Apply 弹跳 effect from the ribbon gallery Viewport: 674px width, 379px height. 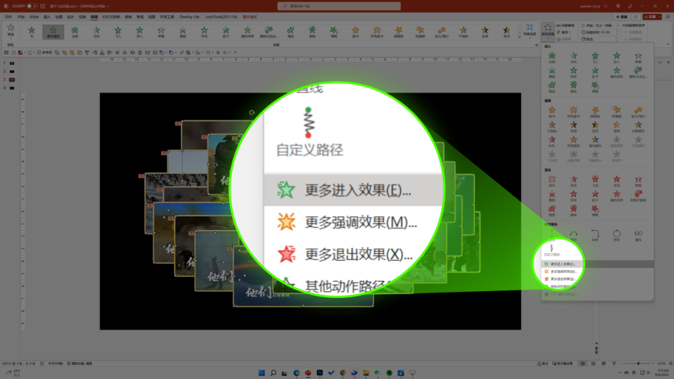[x=333, y=32]
